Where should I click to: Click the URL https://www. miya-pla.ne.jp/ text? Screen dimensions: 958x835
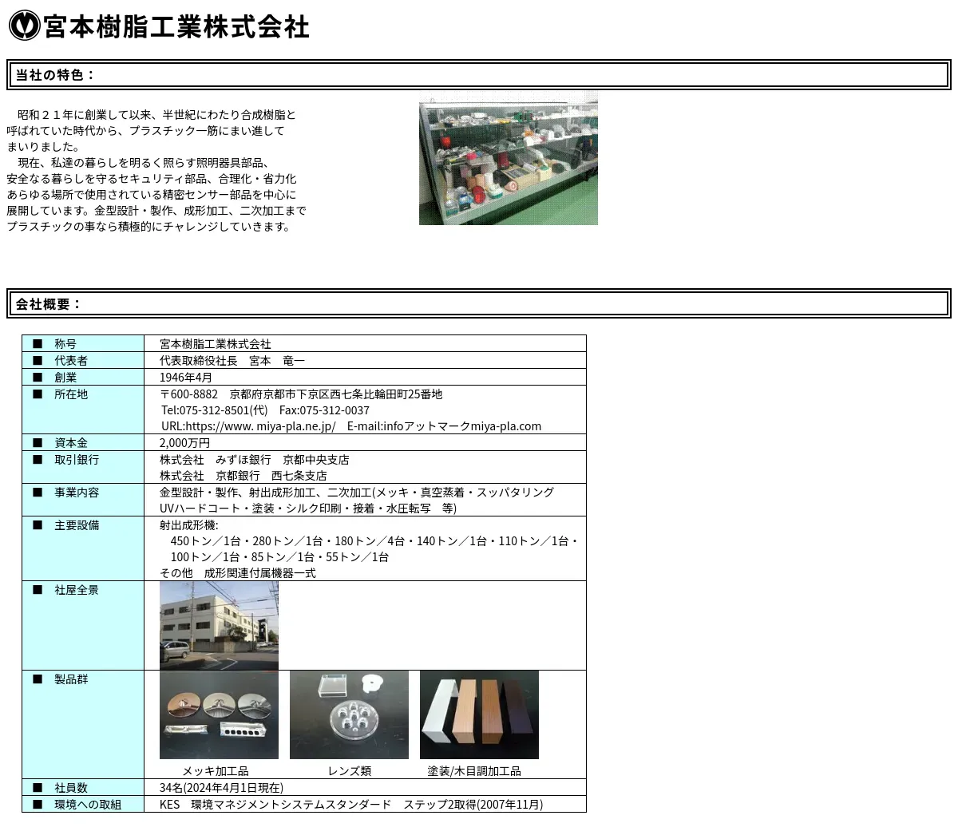click(x=248, y=426)
